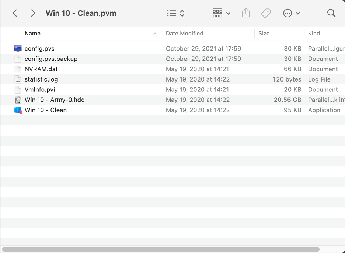The width and height of the screenshot is (345, 253).
Task: Click the Tags toolbar icon
Action: click(x=266, y=13)
